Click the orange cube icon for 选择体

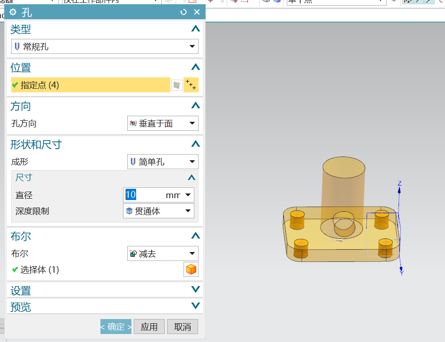pos(191,269)
